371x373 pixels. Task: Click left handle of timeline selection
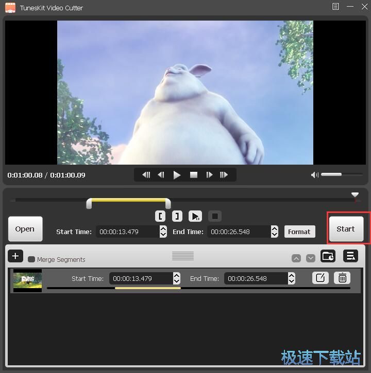coord(89,203)
